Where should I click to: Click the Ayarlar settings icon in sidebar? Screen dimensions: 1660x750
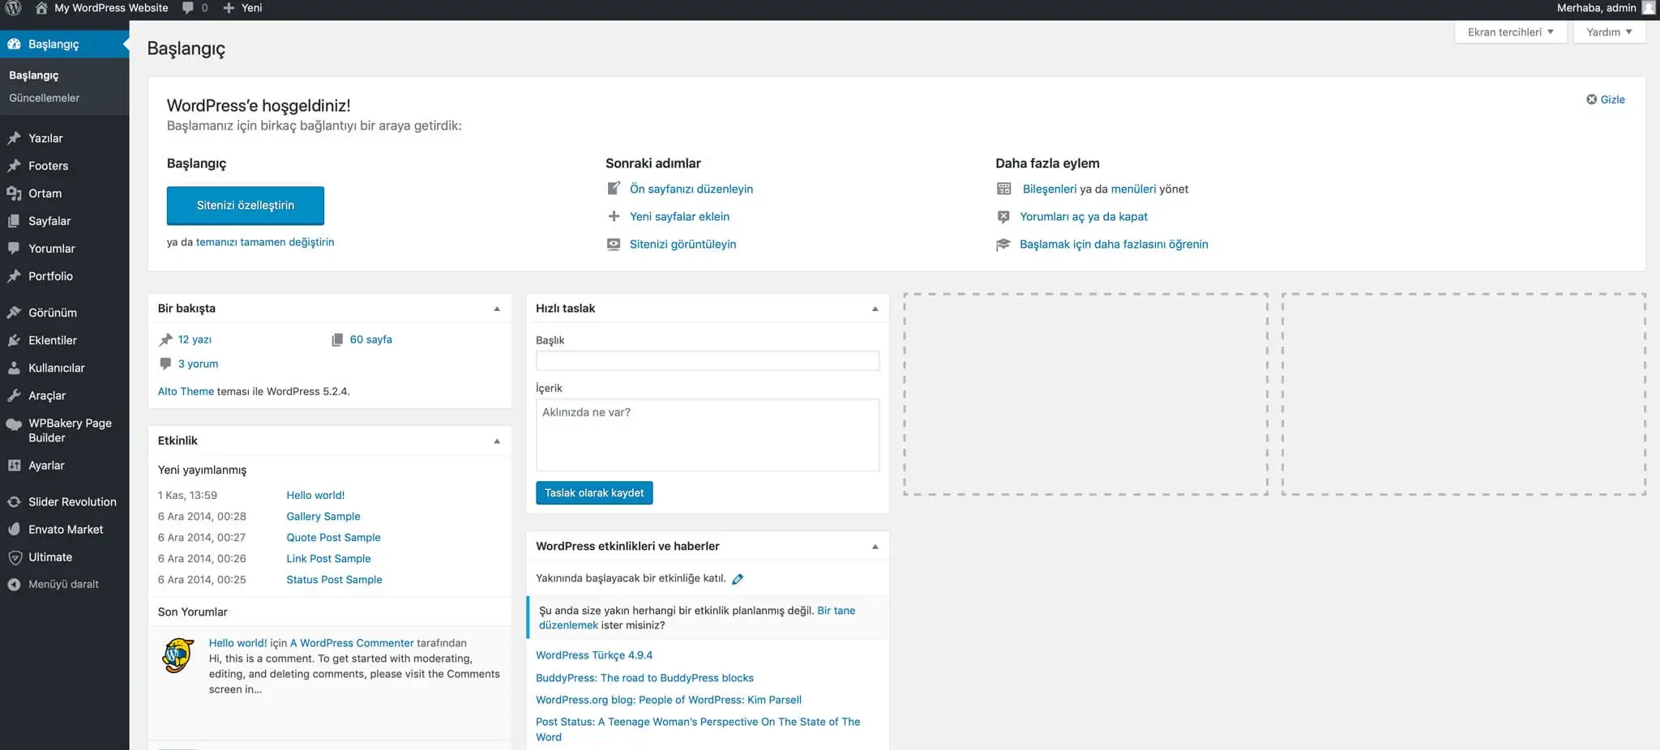click(14, 466)
